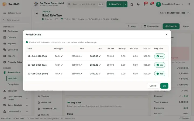Confirm with the OK button
The width and height of the screenshot is (194, 121).
(x=164, y=86)
